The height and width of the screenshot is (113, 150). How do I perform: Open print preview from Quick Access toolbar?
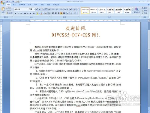pos(16,2)
